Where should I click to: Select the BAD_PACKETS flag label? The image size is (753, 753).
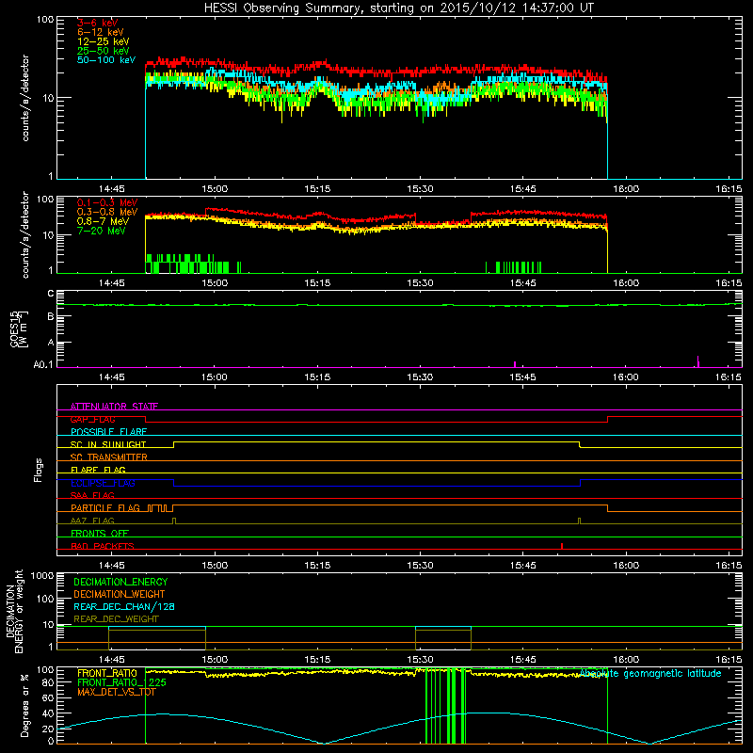click(103, 546)
